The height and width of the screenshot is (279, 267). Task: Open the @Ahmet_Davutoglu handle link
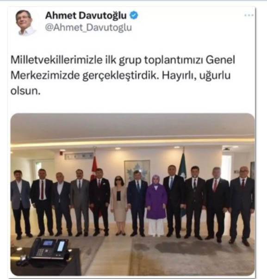(88, 28)
